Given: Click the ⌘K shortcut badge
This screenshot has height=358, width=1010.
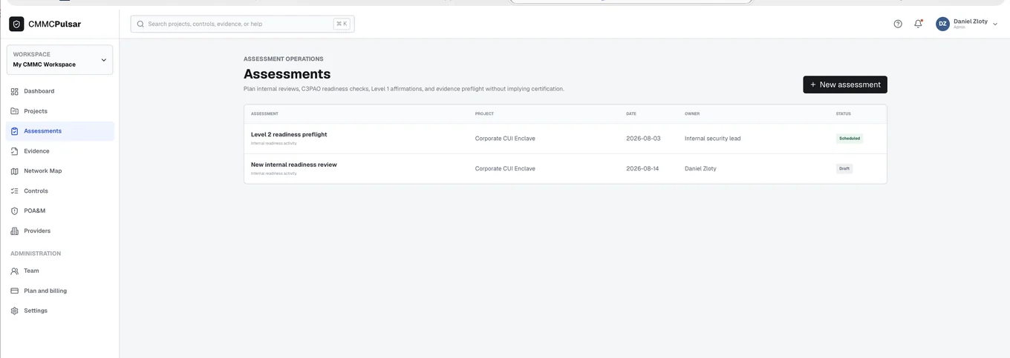Looking at the screenshot, I should (x=342, y=24).
